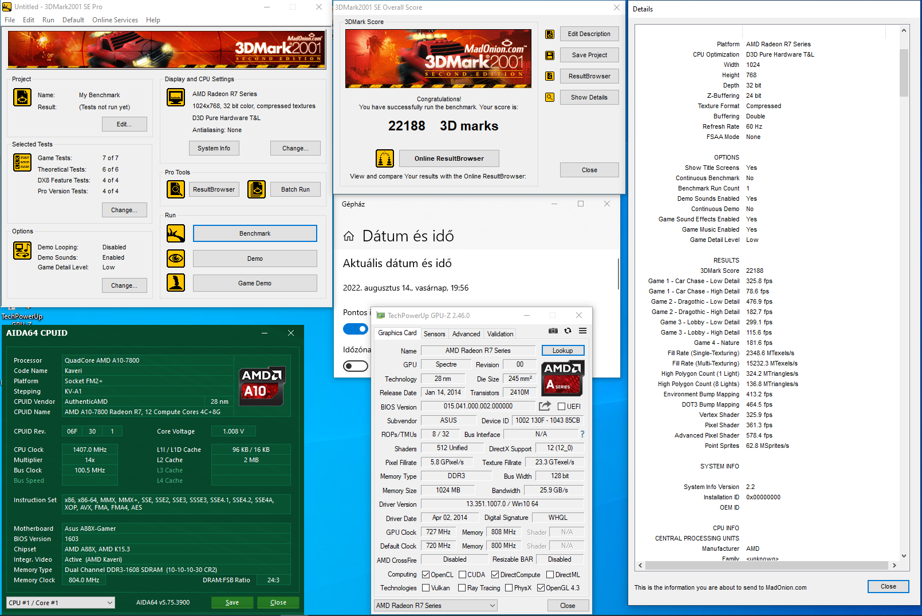
Task: Open the AMD Radeon R7 Series GPU dropdown
Action: coord(436,606)
